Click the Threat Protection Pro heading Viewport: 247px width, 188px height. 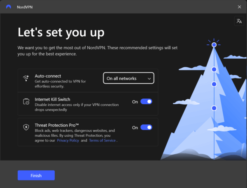click(x=57, y=125)
